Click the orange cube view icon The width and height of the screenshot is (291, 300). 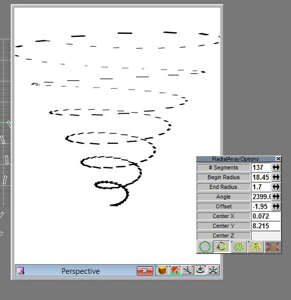[162, 270]
